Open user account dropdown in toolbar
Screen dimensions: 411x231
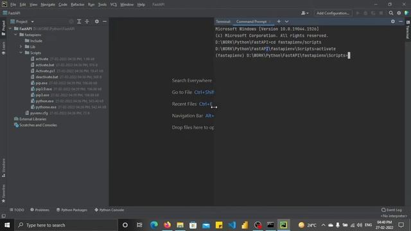click(304, 13)
